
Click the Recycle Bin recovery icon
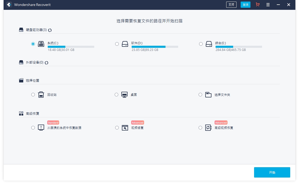[41, 95]
